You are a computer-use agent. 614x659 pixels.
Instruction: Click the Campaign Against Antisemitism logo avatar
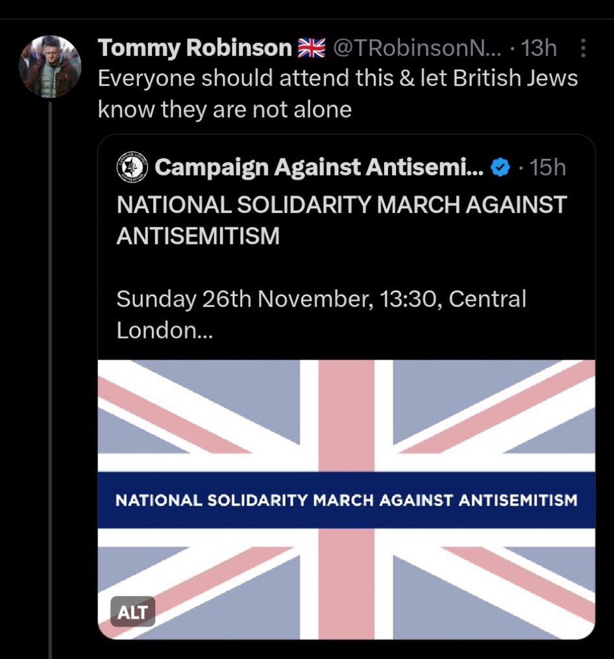tap(132, 168)
